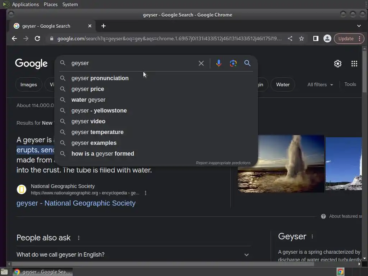Open the search Tools button

(x=350, y=84)
